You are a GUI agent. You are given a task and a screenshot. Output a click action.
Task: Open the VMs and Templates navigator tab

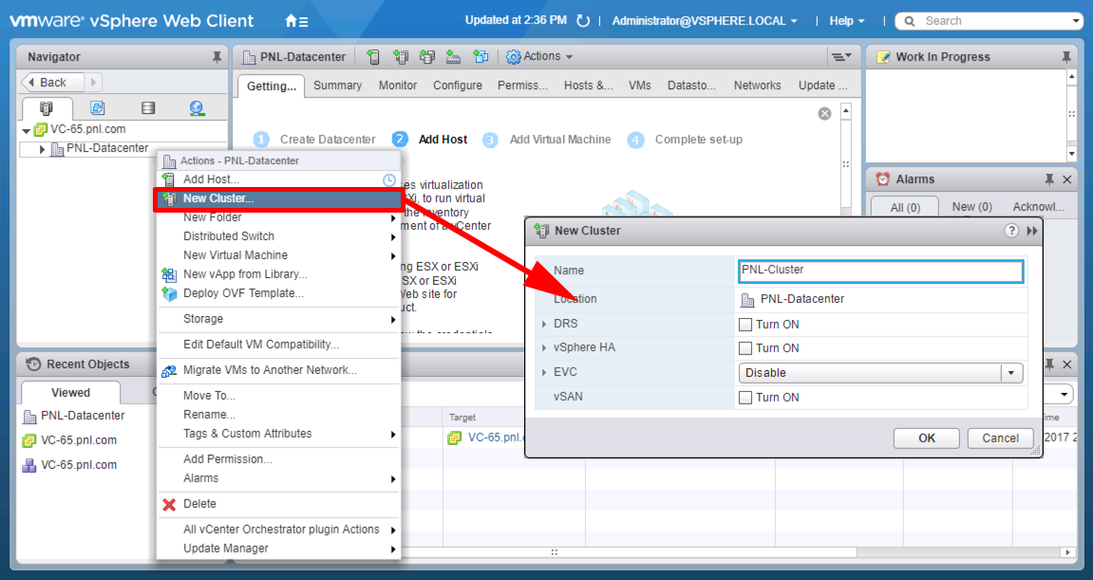pyautogui.click(x=98, y=108)
